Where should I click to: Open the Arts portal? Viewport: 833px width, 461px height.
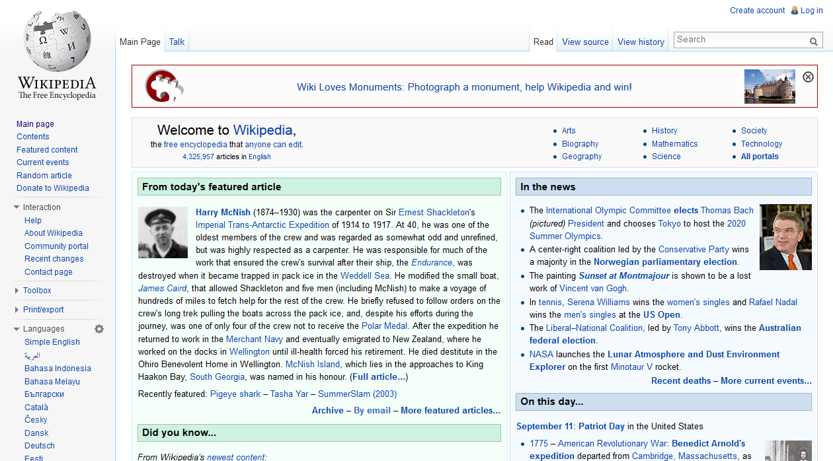coord(569,131)
